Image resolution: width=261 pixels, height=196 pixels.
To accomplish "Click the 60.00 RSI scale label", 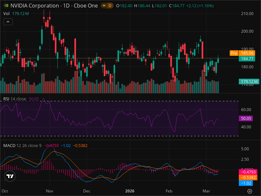I will tap(246, 110).
